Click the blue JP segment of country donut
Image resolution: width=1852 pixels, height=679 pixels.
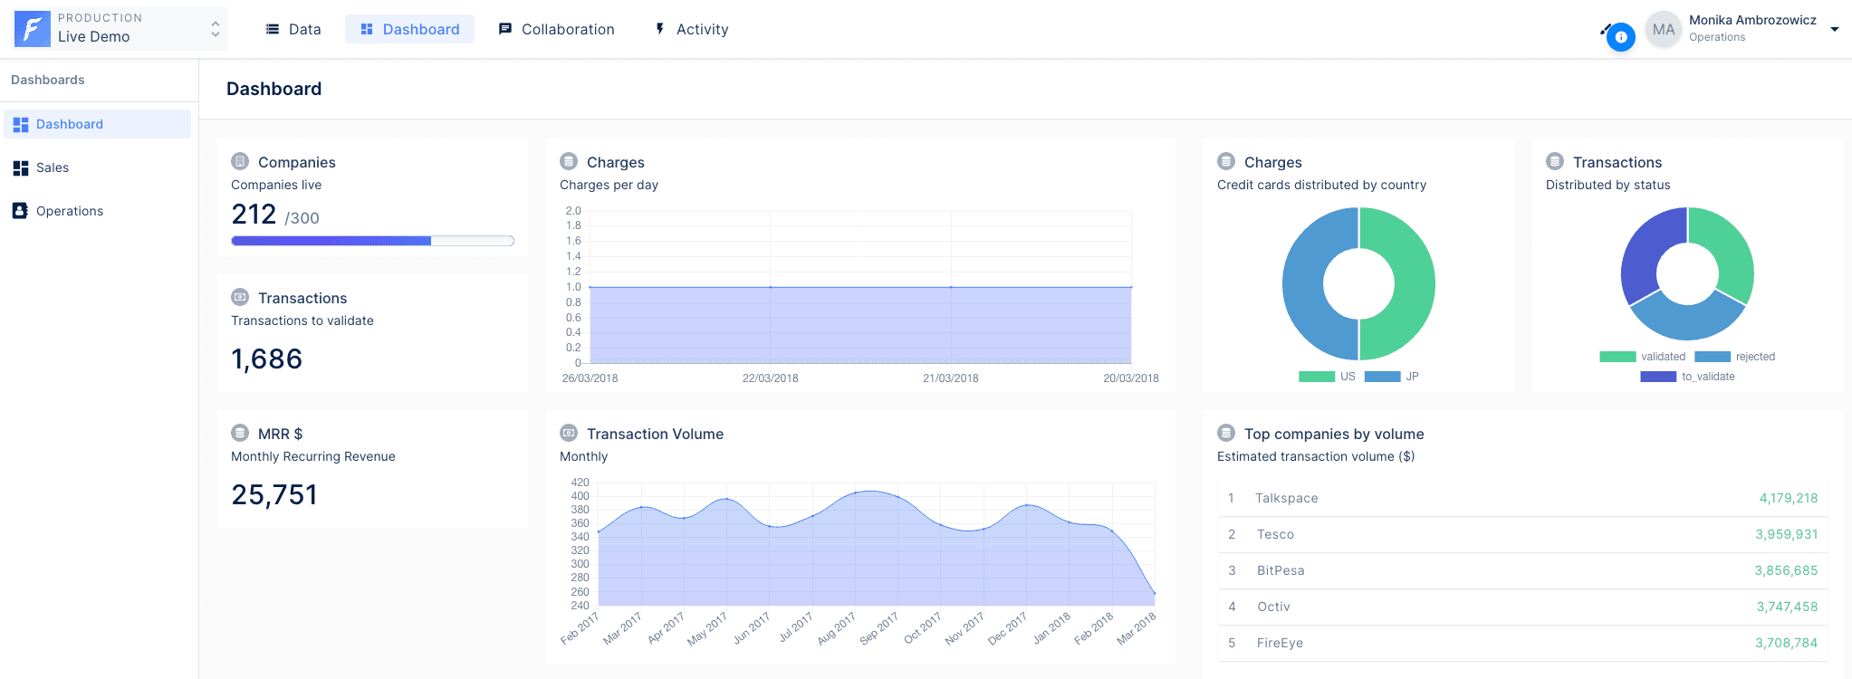[x=1304, y=283]
